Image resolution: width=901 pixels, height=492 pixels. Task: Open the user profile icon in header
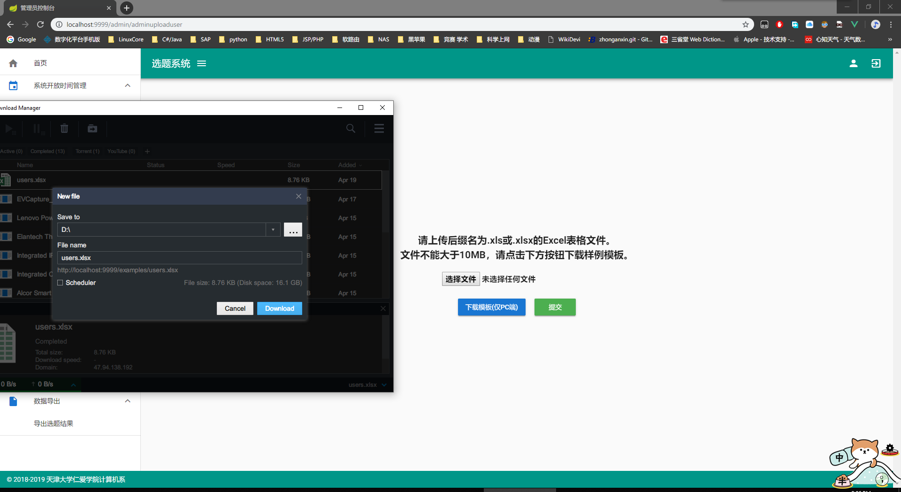tap(853, 63)
